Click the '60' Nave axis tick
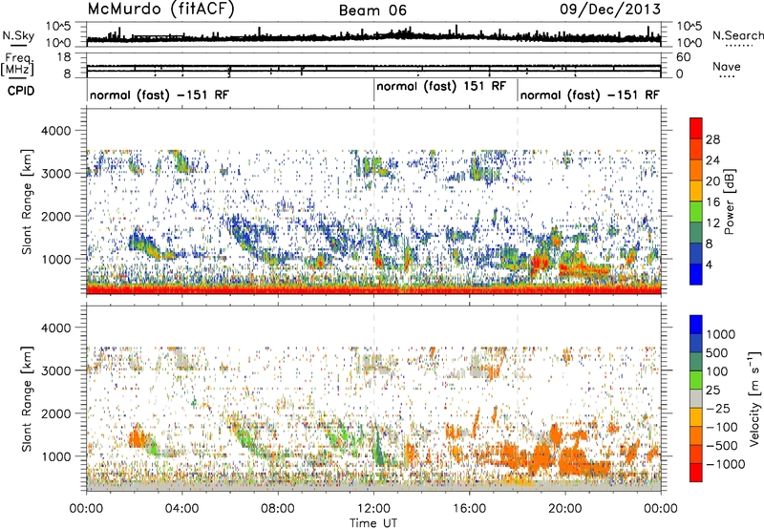The image size is (764, 529). click(684, 57)
